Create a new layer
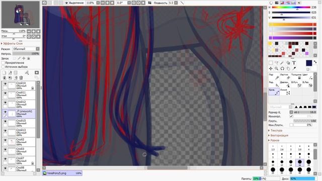 [5, 72]
